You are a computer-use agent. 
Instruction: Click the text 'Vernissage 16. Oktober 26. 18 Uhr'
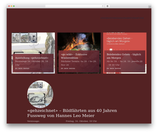click(x=32, y=63)
